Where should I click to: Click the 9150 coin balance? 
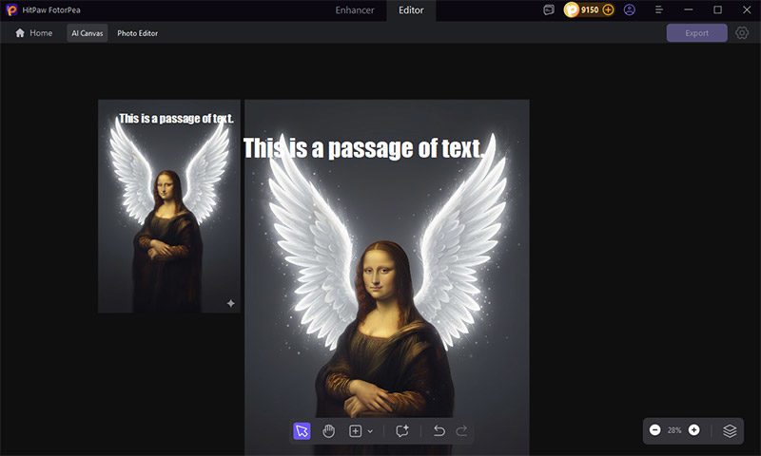click(589, 9)
